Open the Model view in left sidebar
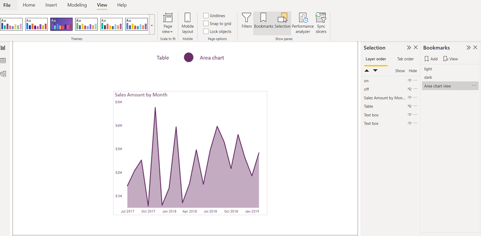This screenshot has height=236, width=481. coord(3,74)
